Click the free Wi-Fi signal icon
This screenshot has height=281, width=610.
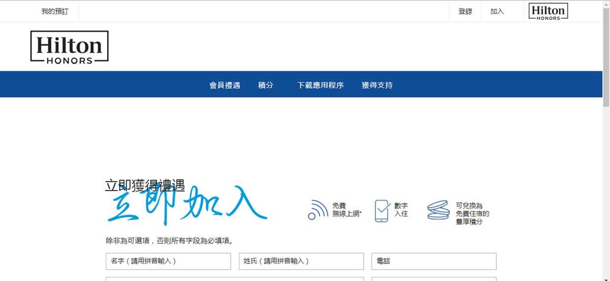318,210
